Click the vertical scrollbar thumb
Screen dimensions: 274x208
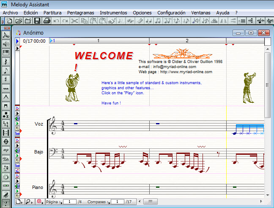pyautogui.click(x=267, y=85)
